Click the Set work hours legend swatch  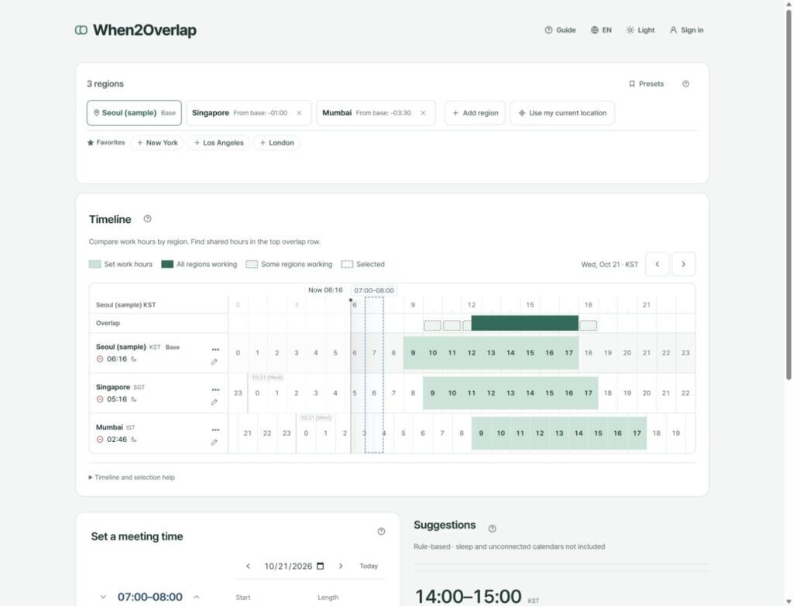pos(94,265)
